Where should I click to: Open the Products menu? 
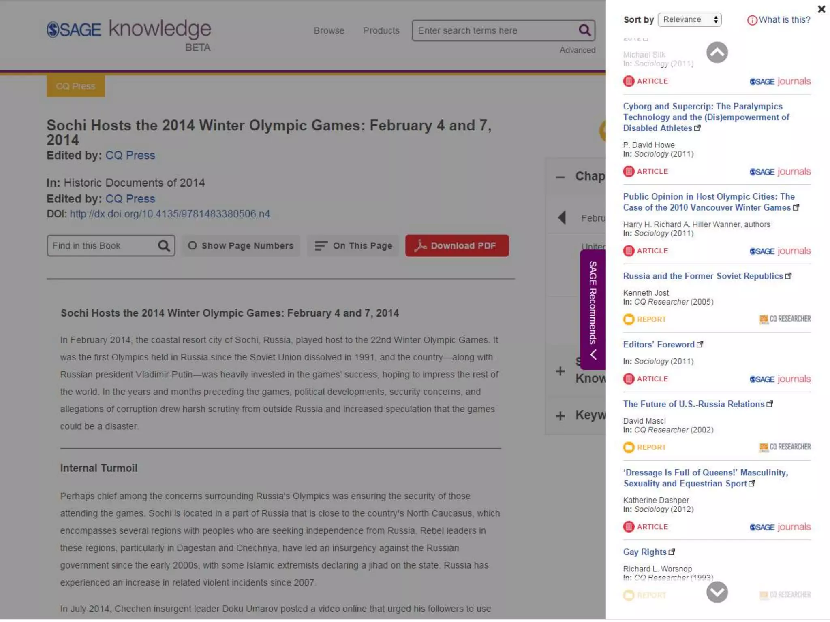381,31
